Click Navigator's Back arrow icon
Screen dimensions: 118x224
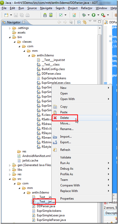(x=59, y=22)
